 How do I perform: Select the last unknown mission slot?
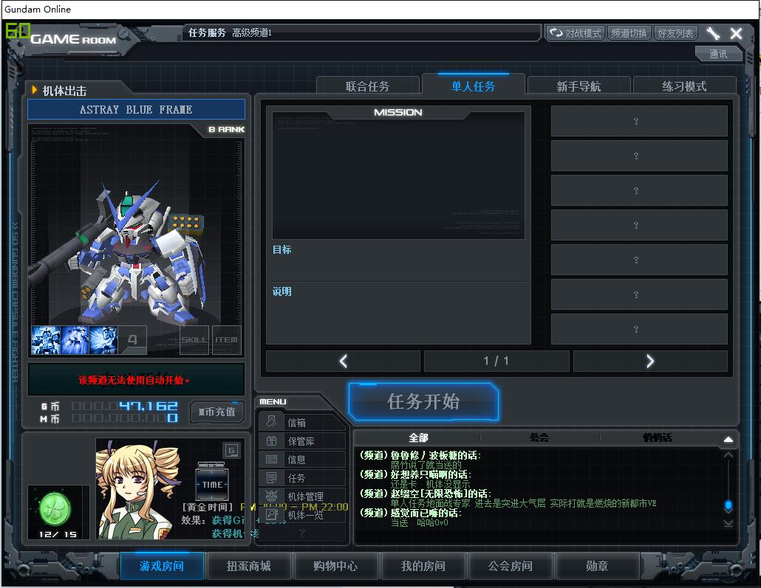[x=639, y=329]
